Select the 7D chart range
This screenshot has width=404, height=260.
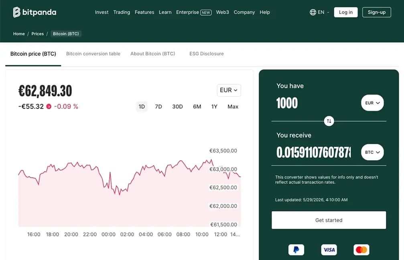point(158,107)
